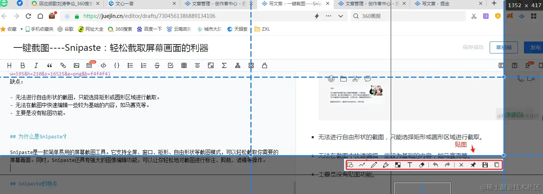Click the 发布 publish button
The height and width of the screenshot is (194, 543).
point(534,47)
